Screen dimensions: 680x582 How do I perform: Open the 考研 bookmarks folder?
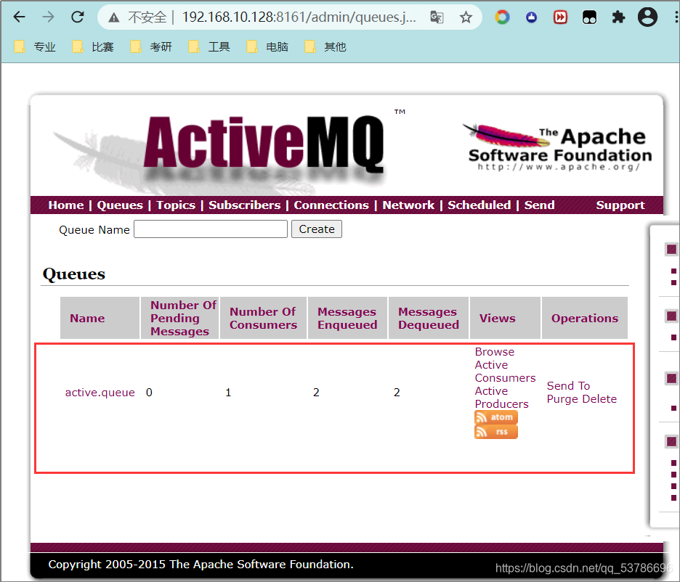[151, 46]
